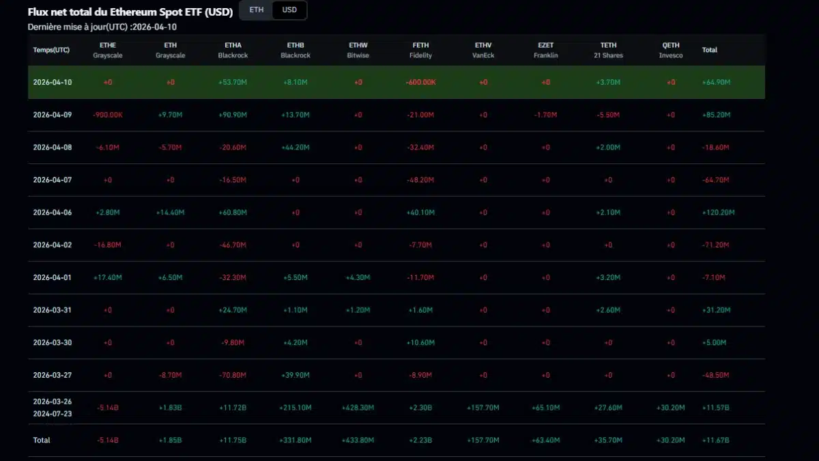The image size is (819, 461).
Task: Click the ETHB Blackrock column header
Action: click(295, 50)
